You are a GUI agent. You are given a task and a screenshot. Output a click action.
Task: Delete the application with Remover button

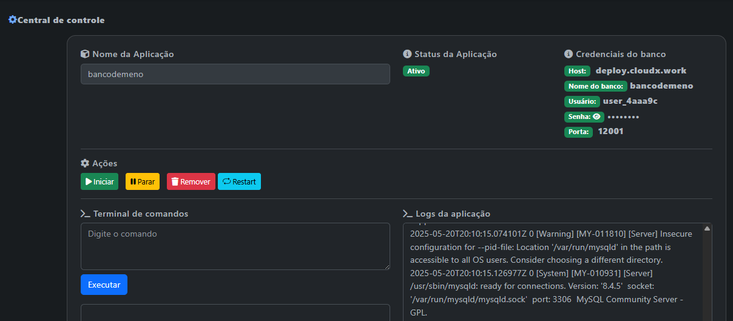[x=191, y=181]
